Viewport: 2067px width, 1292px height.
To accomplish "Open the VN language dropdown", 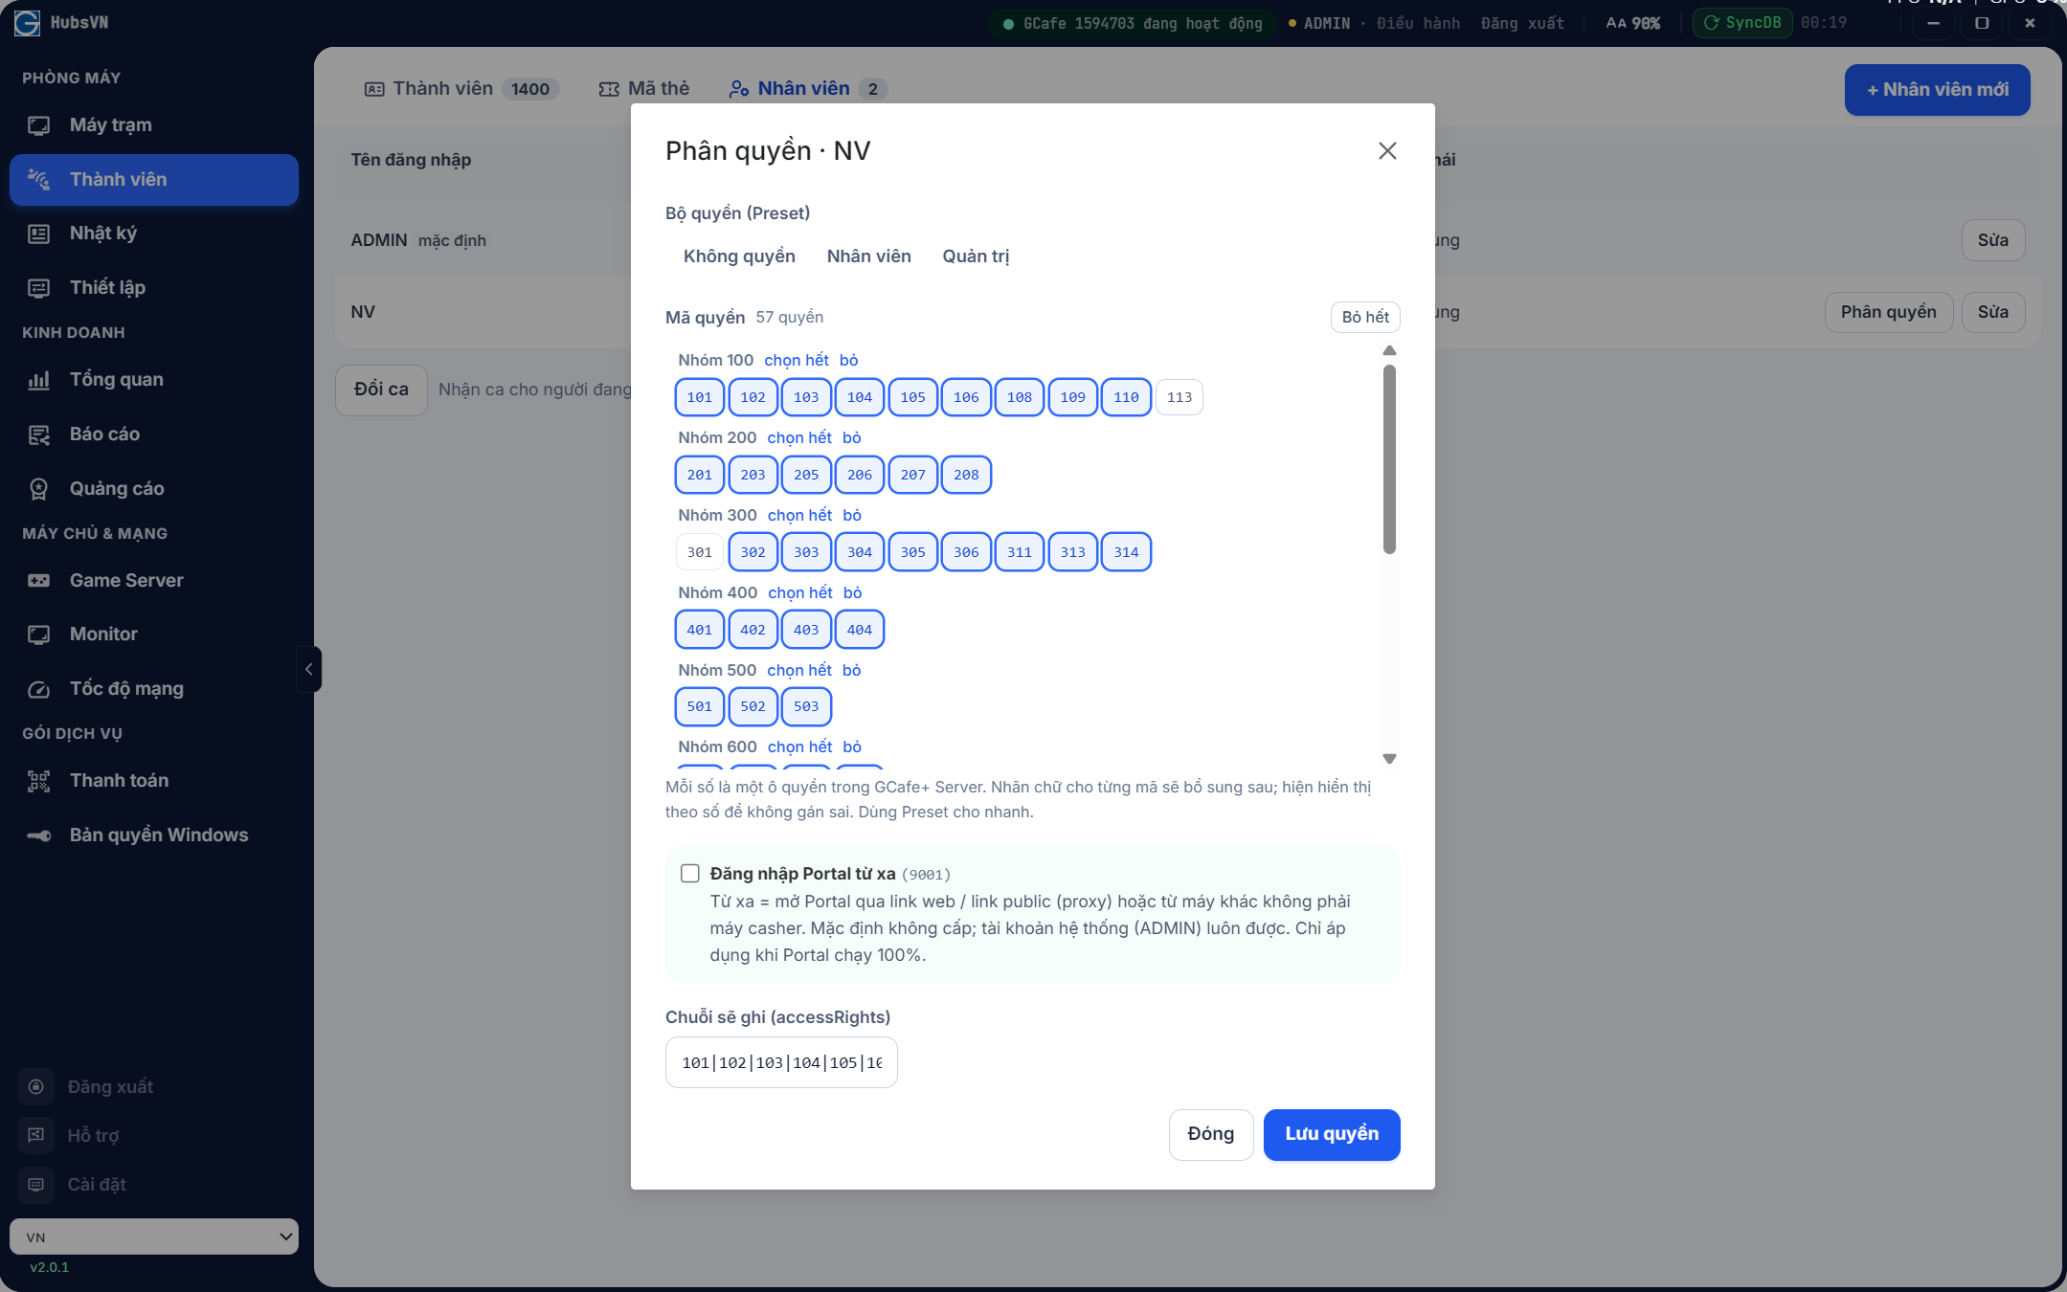I will [154, 1236].
